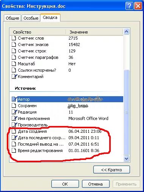Image resolution: width=144 pixels, height=192 pixels.
Task: Click the editable icon beside Имя приложения
Action: [14, 118]
